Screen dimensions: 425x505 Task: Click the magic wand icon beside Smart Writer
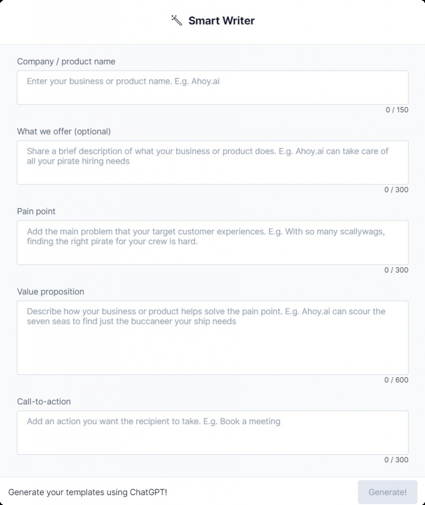pos(177,20)
